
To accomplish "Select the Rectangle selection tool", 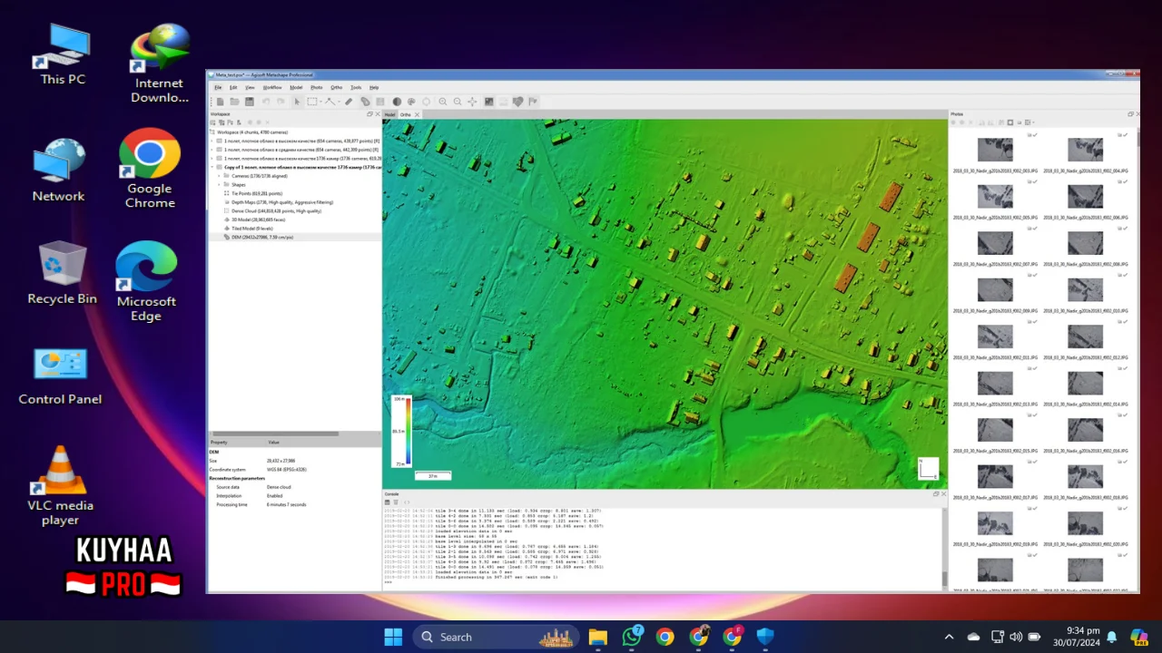I will click(x=312, y=102).
